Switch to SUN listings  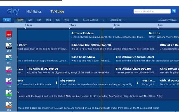[x=39, y=20]
